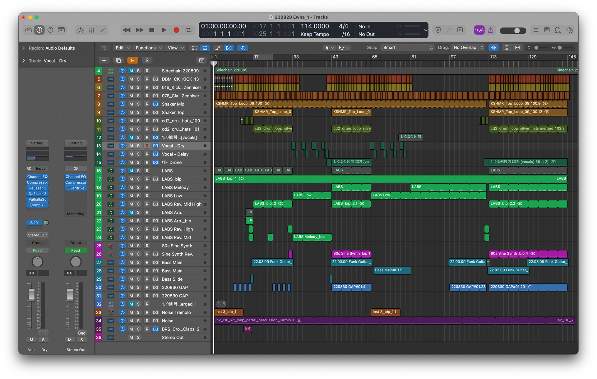Open the Smart Controls dial icon
The width and height of the screenshot is (597, 379).
(x=81, y=30)
